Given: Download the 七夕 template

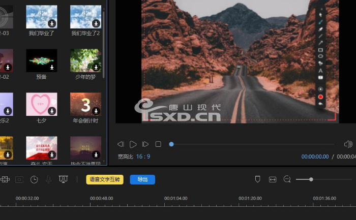Looking at the screenshot, I should (52, 111).
